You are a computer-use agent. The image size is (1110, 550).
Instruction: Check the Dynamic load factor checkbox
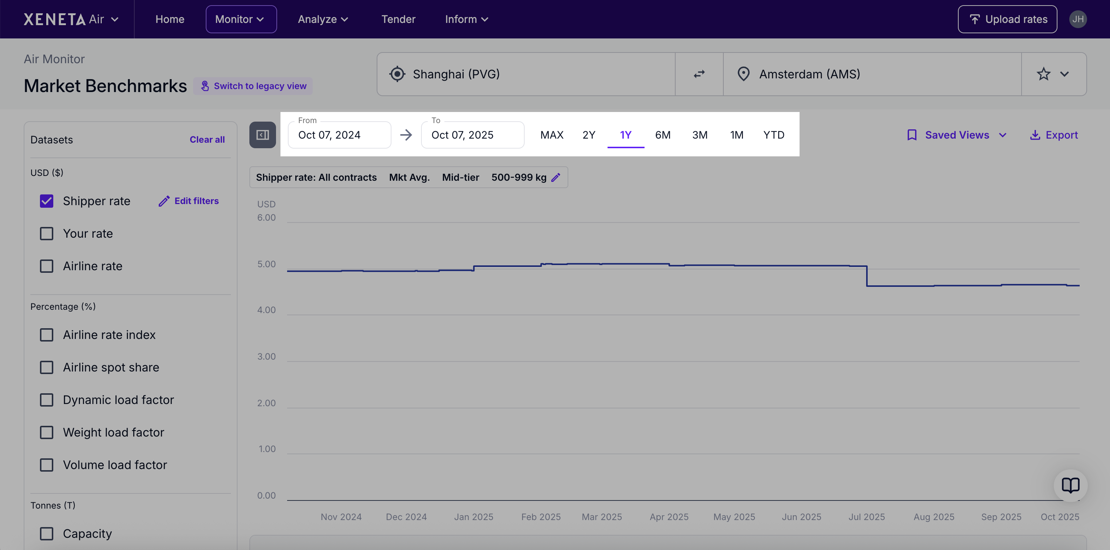47,400
